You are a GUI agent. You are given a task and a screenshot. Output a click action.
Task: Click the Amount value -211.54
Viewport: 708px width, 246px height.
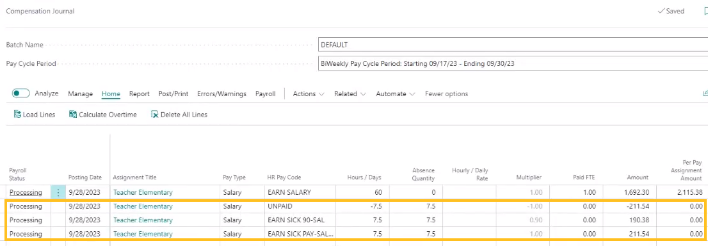pyautogui.click(x=638, y=206)
